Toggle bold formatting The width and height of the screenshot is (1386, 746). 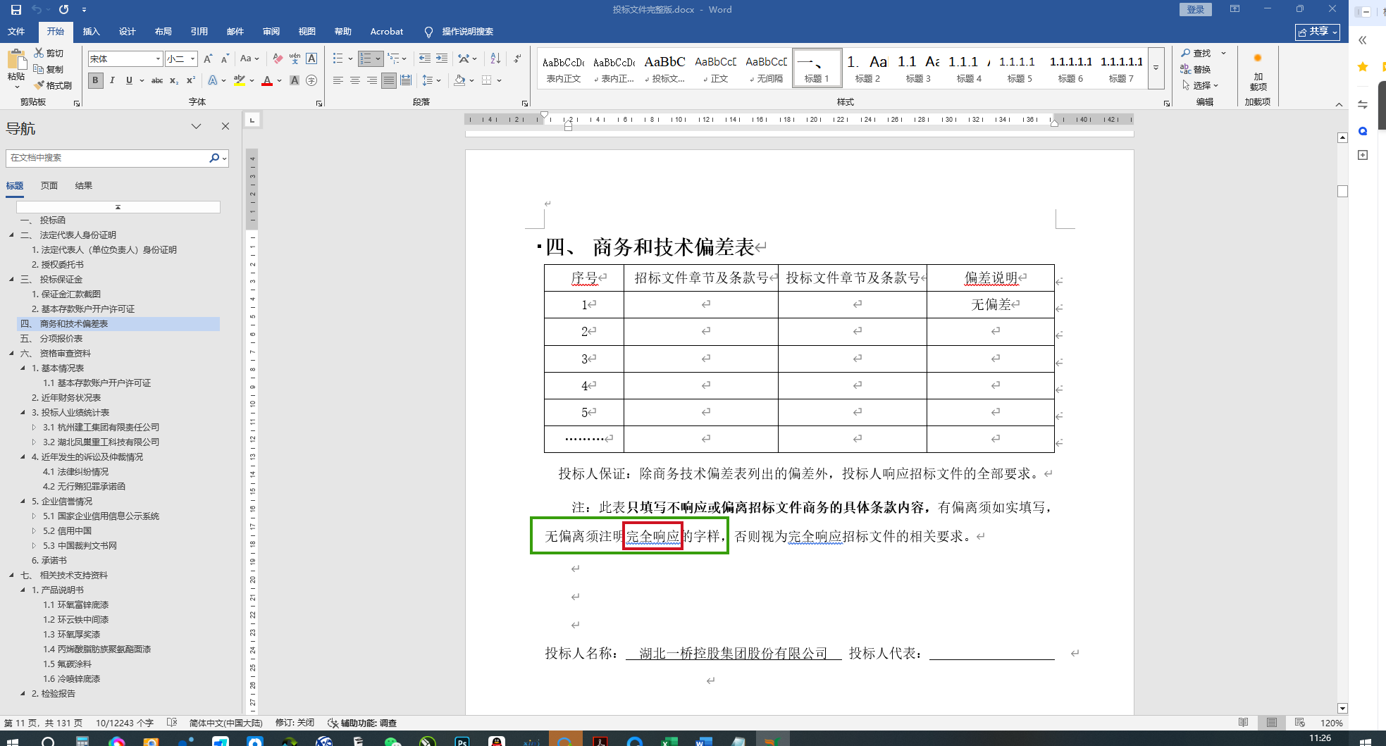(95, 80)
